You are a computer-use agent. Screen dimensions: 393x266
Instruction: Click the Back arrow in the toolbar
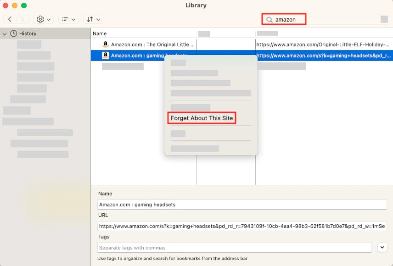tap(10, 19)
